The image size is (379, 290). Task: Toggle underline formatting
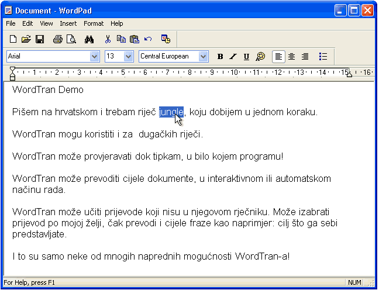pyautogui.click(x=246, y=57)
